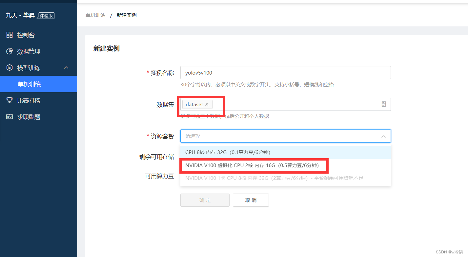
Task: Click the 实例名称 input containing yolov5v100
Action: pos(285,73)
